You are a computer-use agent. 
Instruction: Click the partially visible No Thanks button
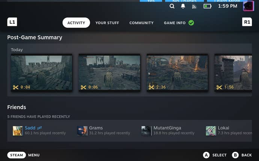185,1
